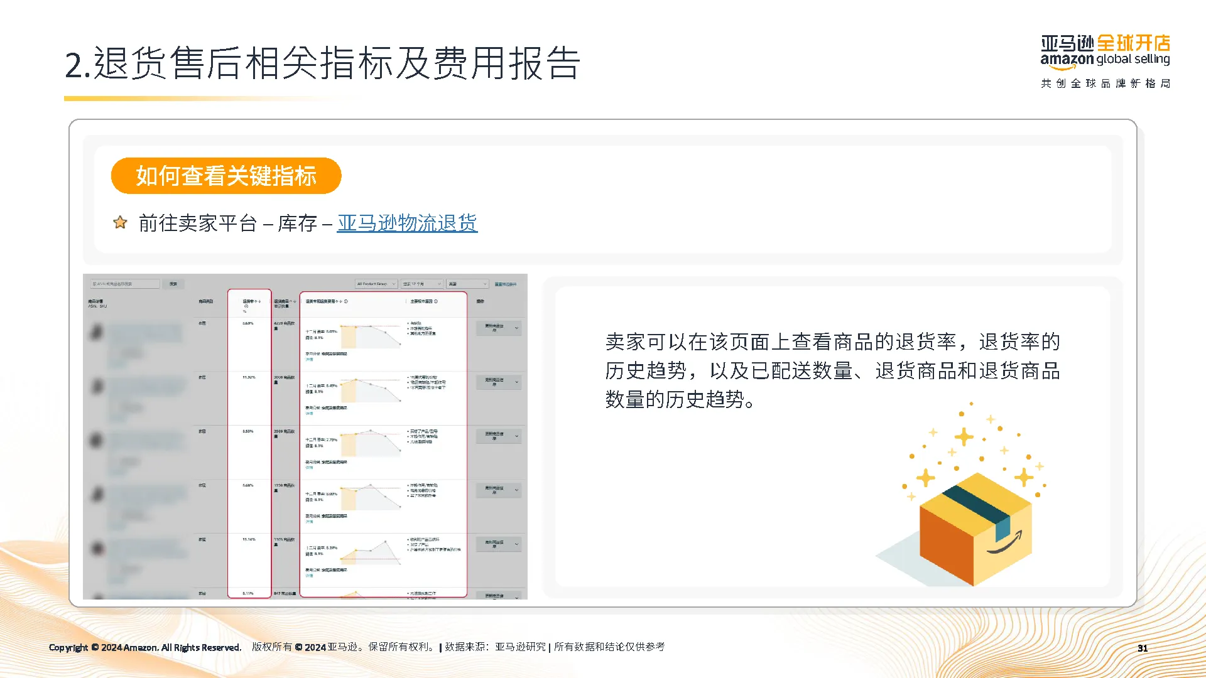
Task: Click the 如何查看关键指标 orange pill label
Action: coord(226,176)
